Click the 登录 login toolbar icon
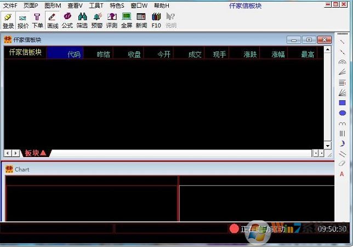353x247 pixels. (8, 20)
